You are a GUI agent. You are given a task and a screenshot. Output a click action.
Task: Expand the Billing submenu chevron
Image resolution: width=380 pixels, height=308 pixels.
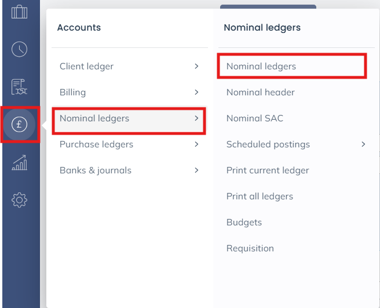(196, 92)
